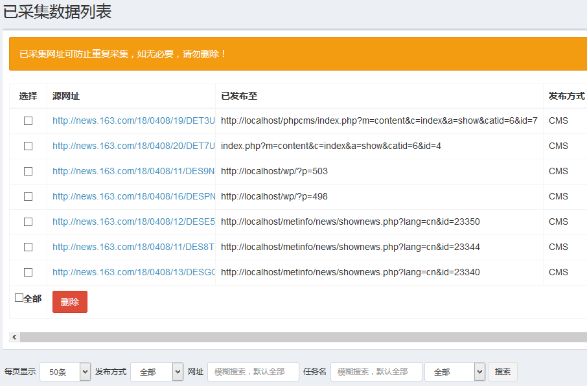Enable the 全部 select-all checkbox
Screen dimensions: 587x386
(x=19, y=298)
